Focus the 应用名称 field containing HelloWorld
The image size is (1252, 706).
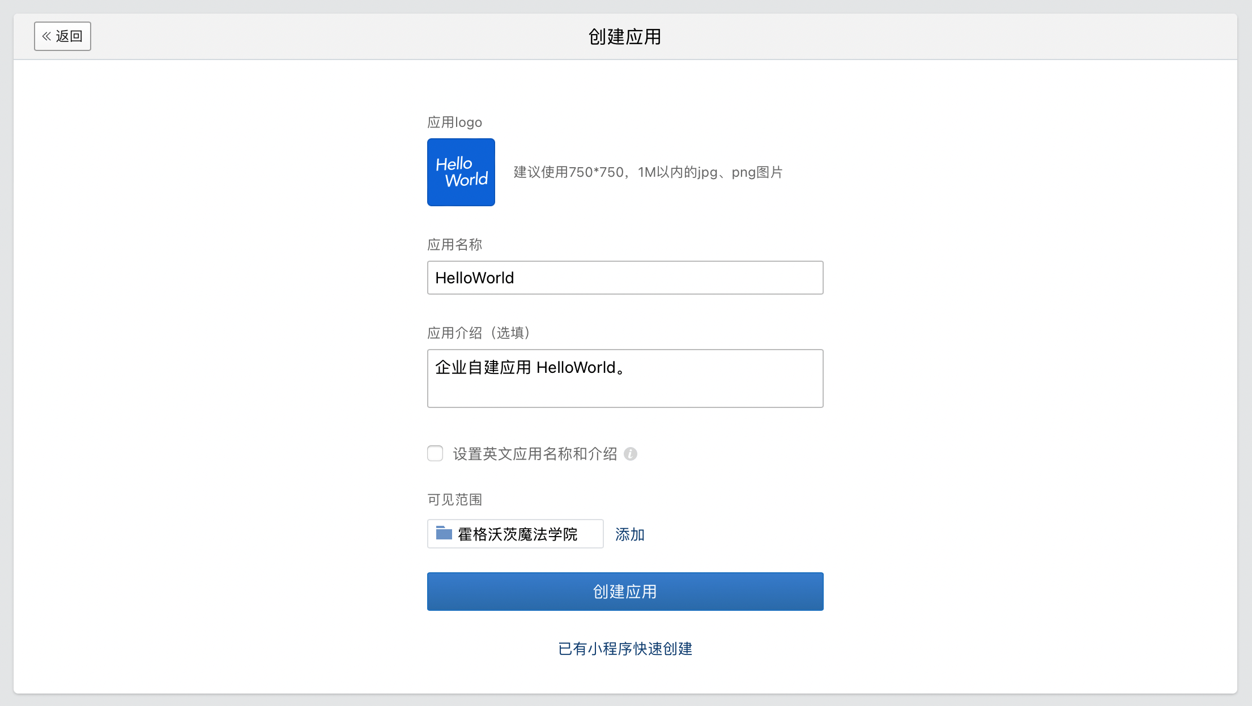[x=625, y=278]
